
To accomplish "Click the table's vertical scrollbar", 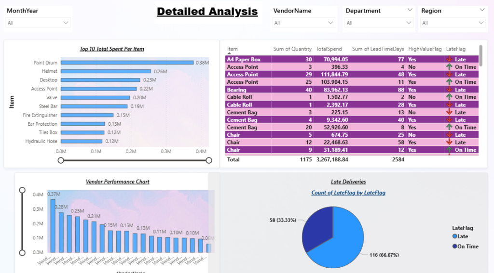I will tap(481, 56).
